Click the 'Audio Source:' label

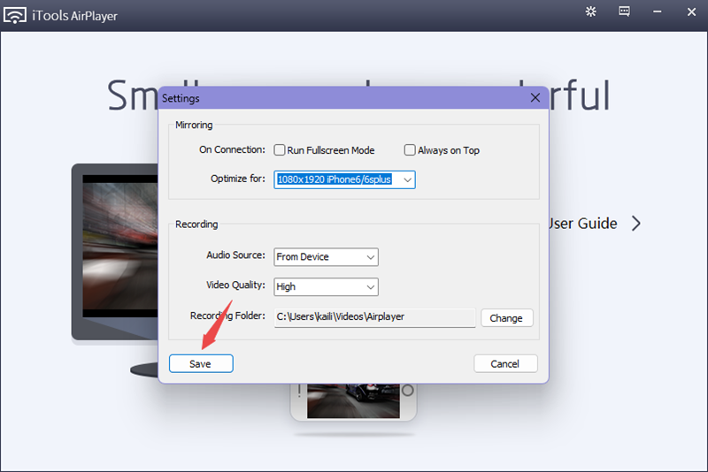click(x=235, y=255)
